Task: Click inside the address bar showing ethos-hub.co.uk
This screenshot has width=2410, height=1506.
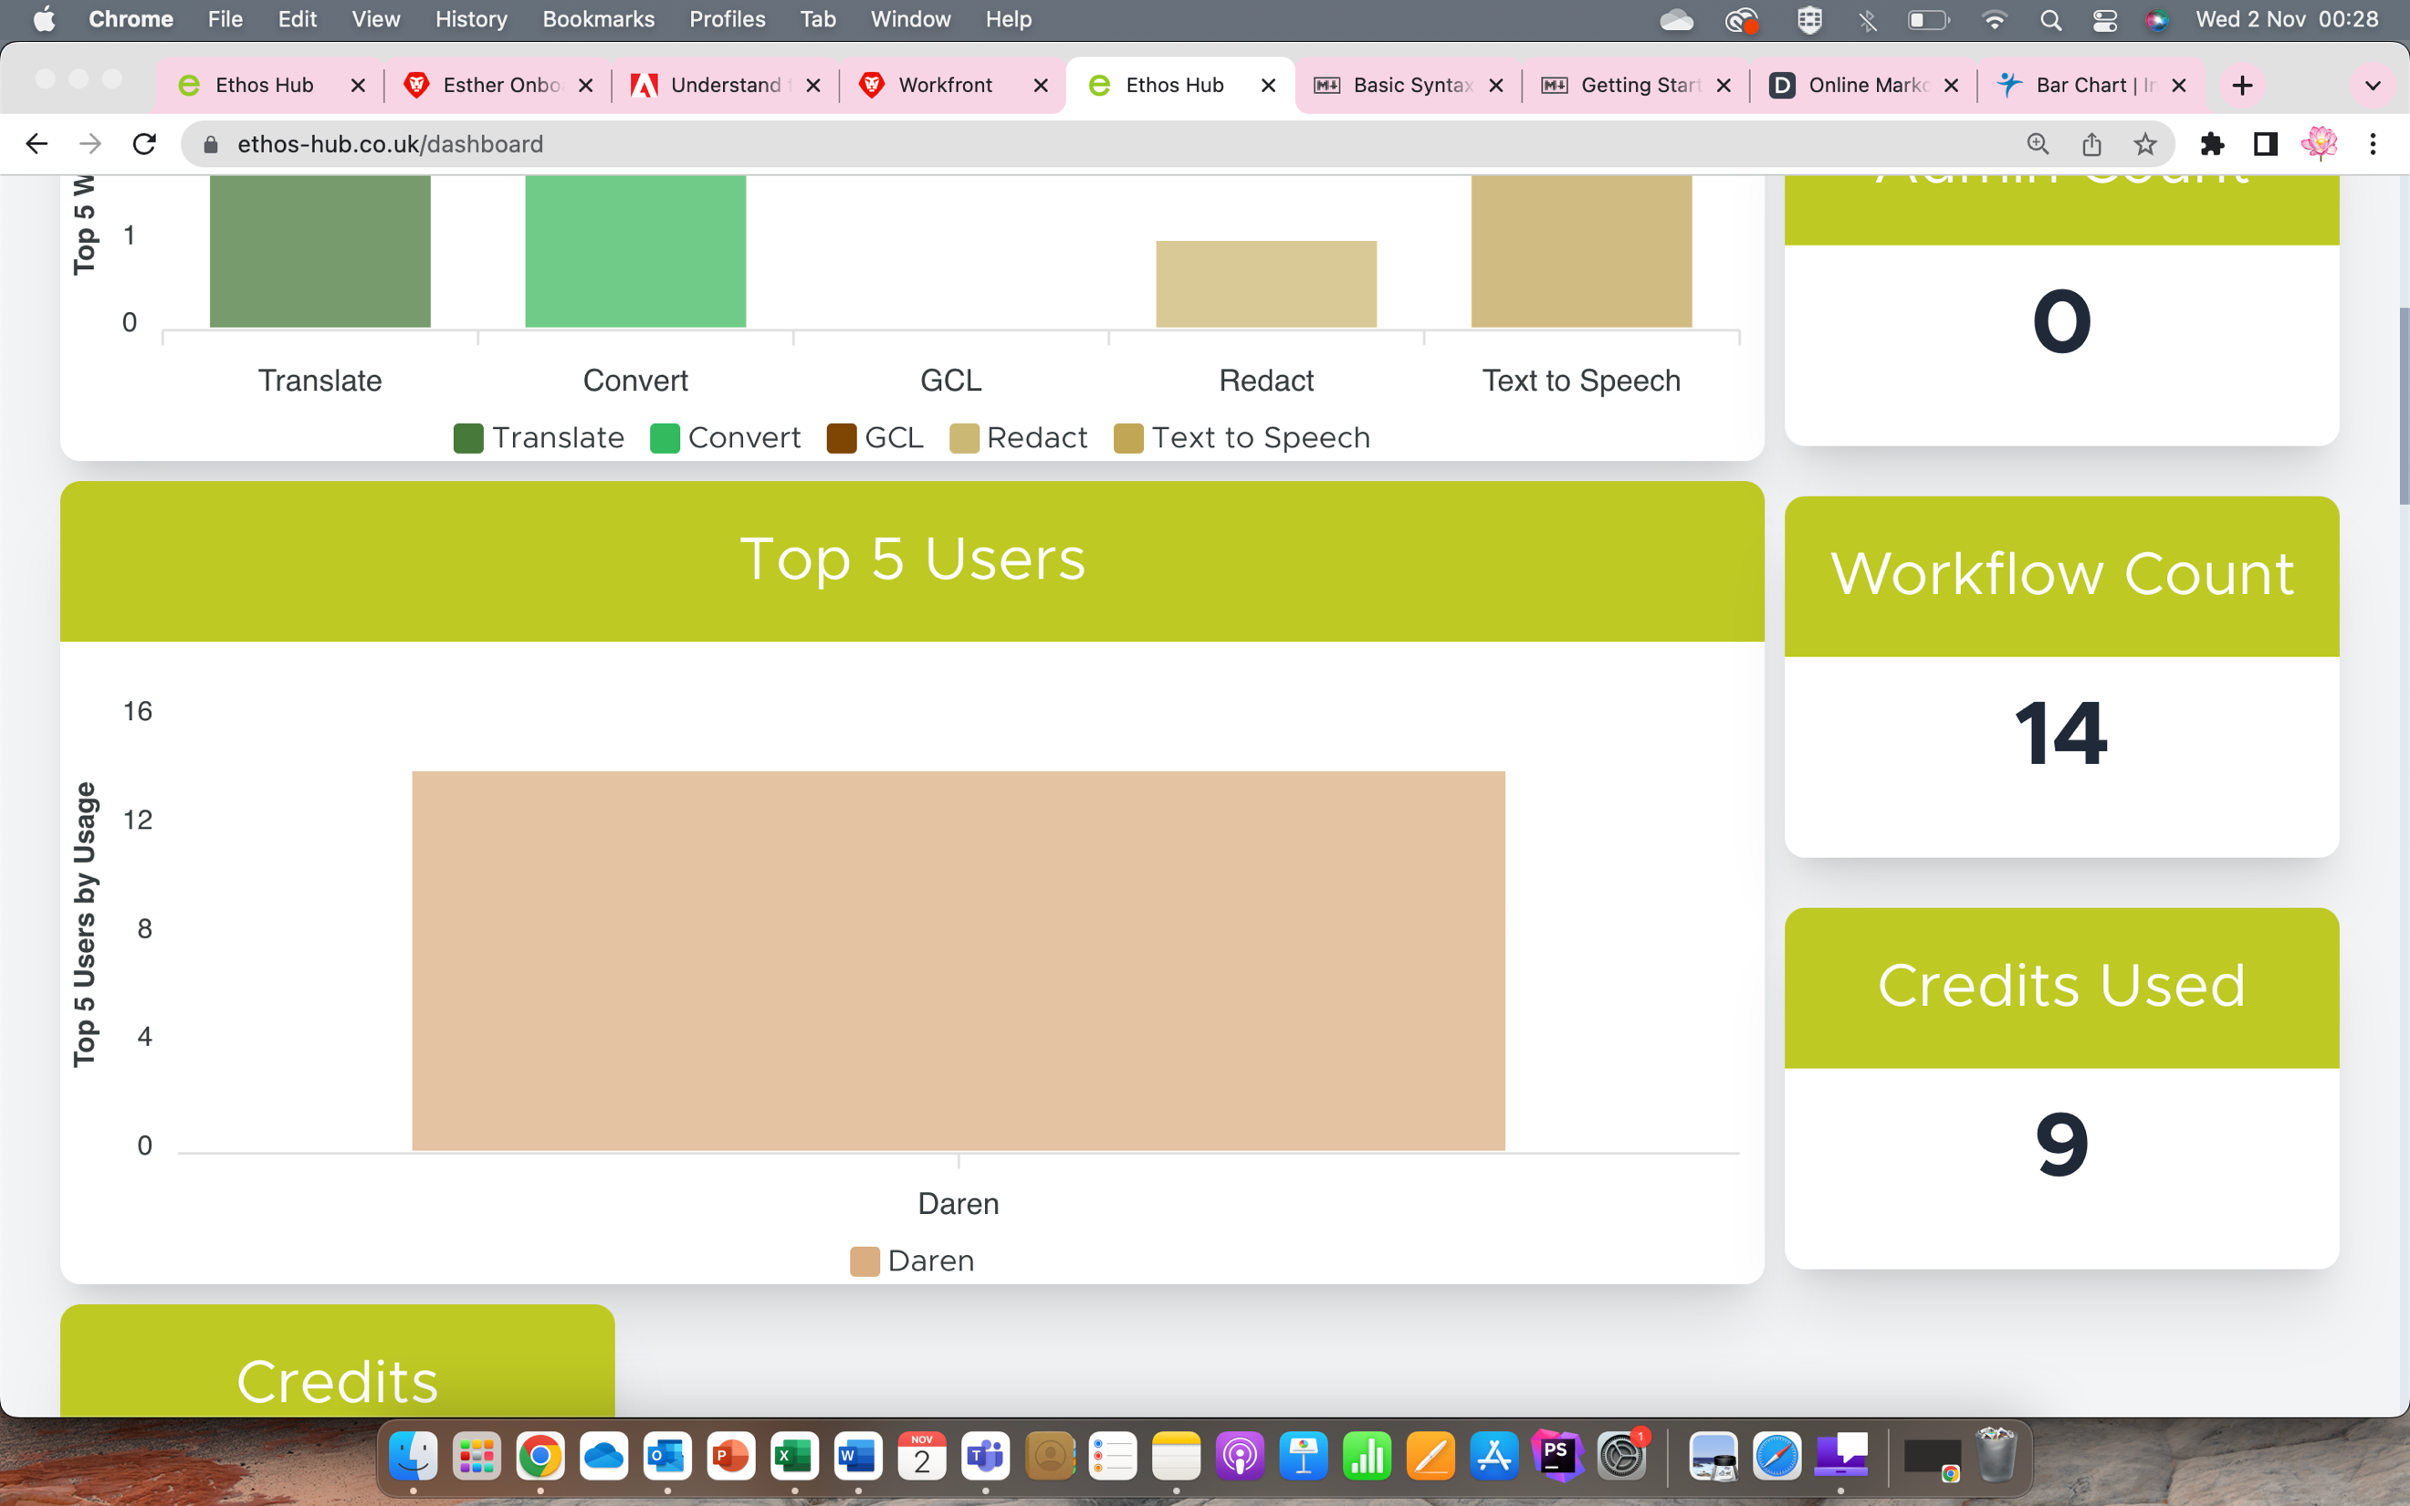Action: 388,143
